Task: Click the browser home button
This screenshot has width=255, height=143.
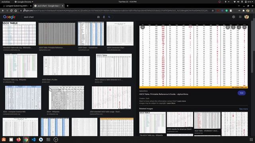Action: point(16,11)
